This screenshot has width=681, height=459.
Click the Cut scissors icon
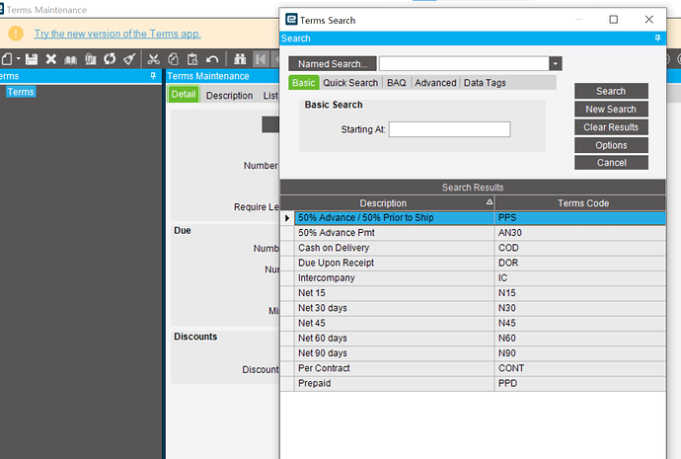coord(153,58)
